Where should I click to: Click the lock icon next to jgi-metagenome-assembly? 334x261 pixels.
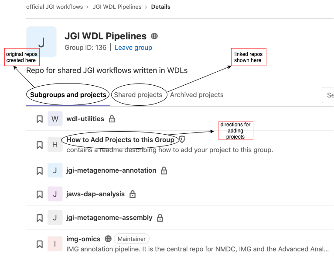pyautogui.click(x=160, y=218)
